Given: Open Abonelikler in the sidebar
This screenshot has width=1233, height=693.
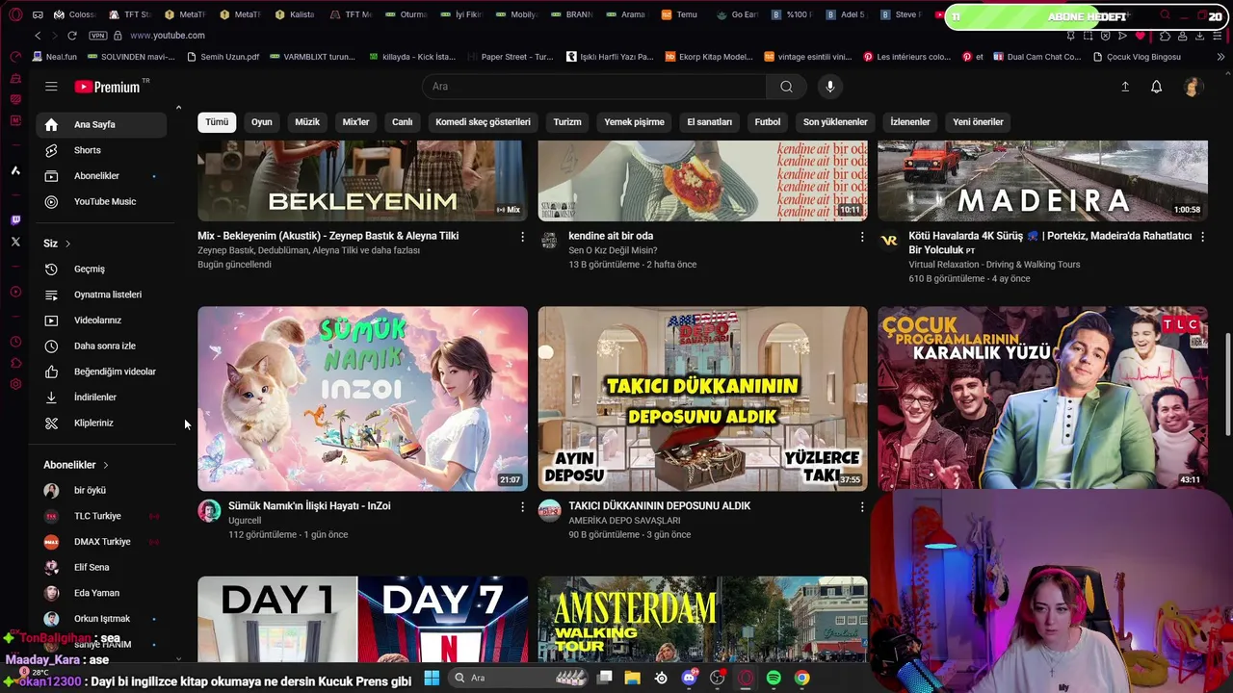Looking at the screenshot, I should click(x=101, y=176).
